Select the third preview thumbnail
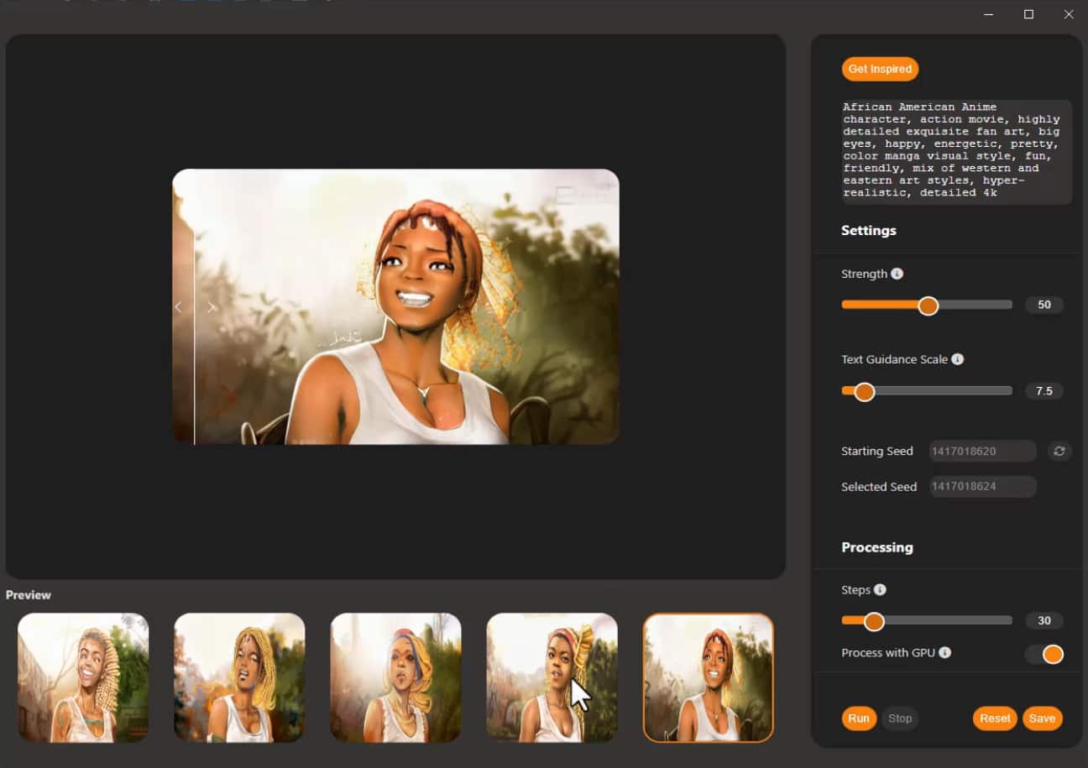Screen dimensions: 1088x768 395,677
